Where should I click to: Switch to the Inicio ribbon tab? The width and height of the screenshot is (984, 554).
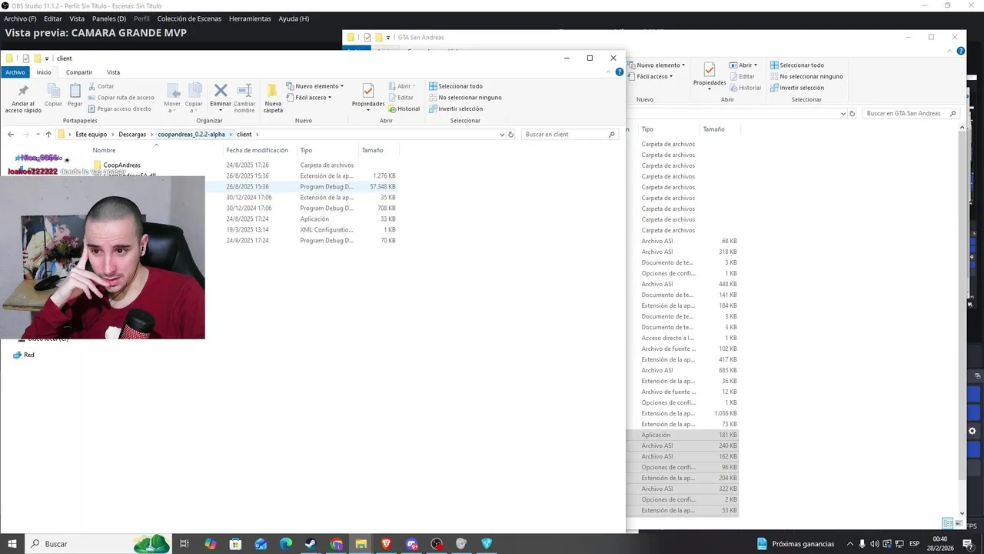coord(44,72)
